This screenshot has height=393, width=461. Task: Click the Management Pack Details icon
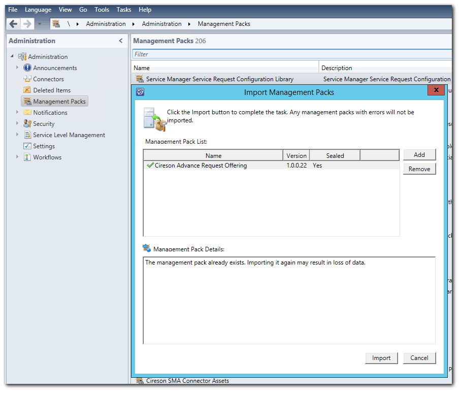click(x=147, y=248)
